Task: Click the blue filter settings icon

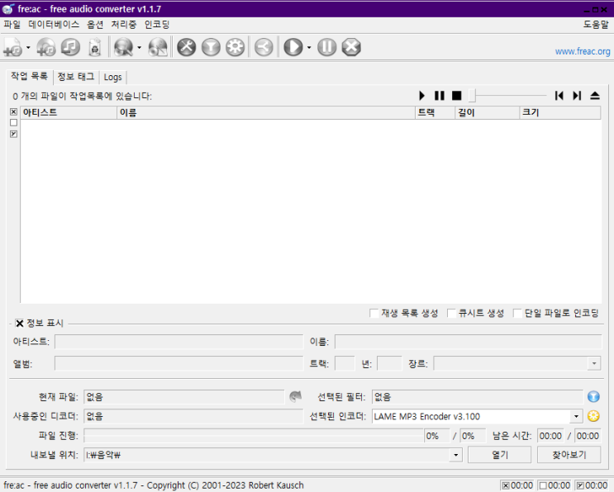Action: [x=593, y=396]
